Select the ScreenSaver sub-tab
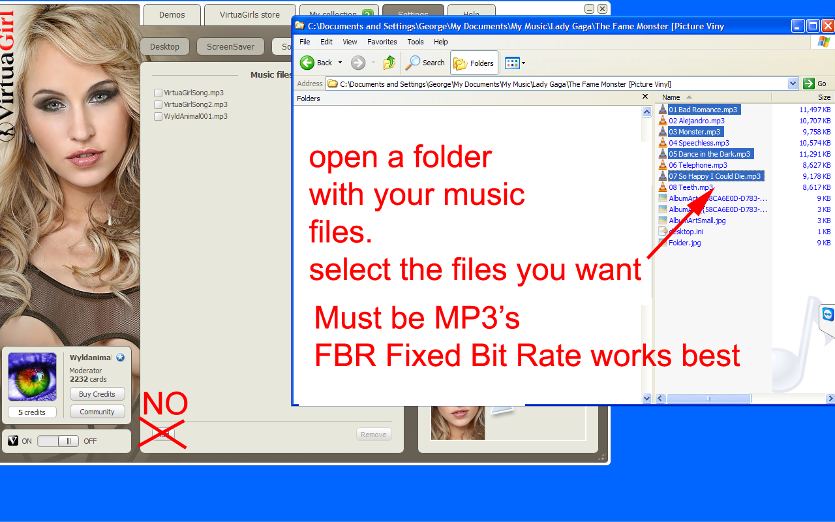835x522 pixels. click(x=230, y=47)
